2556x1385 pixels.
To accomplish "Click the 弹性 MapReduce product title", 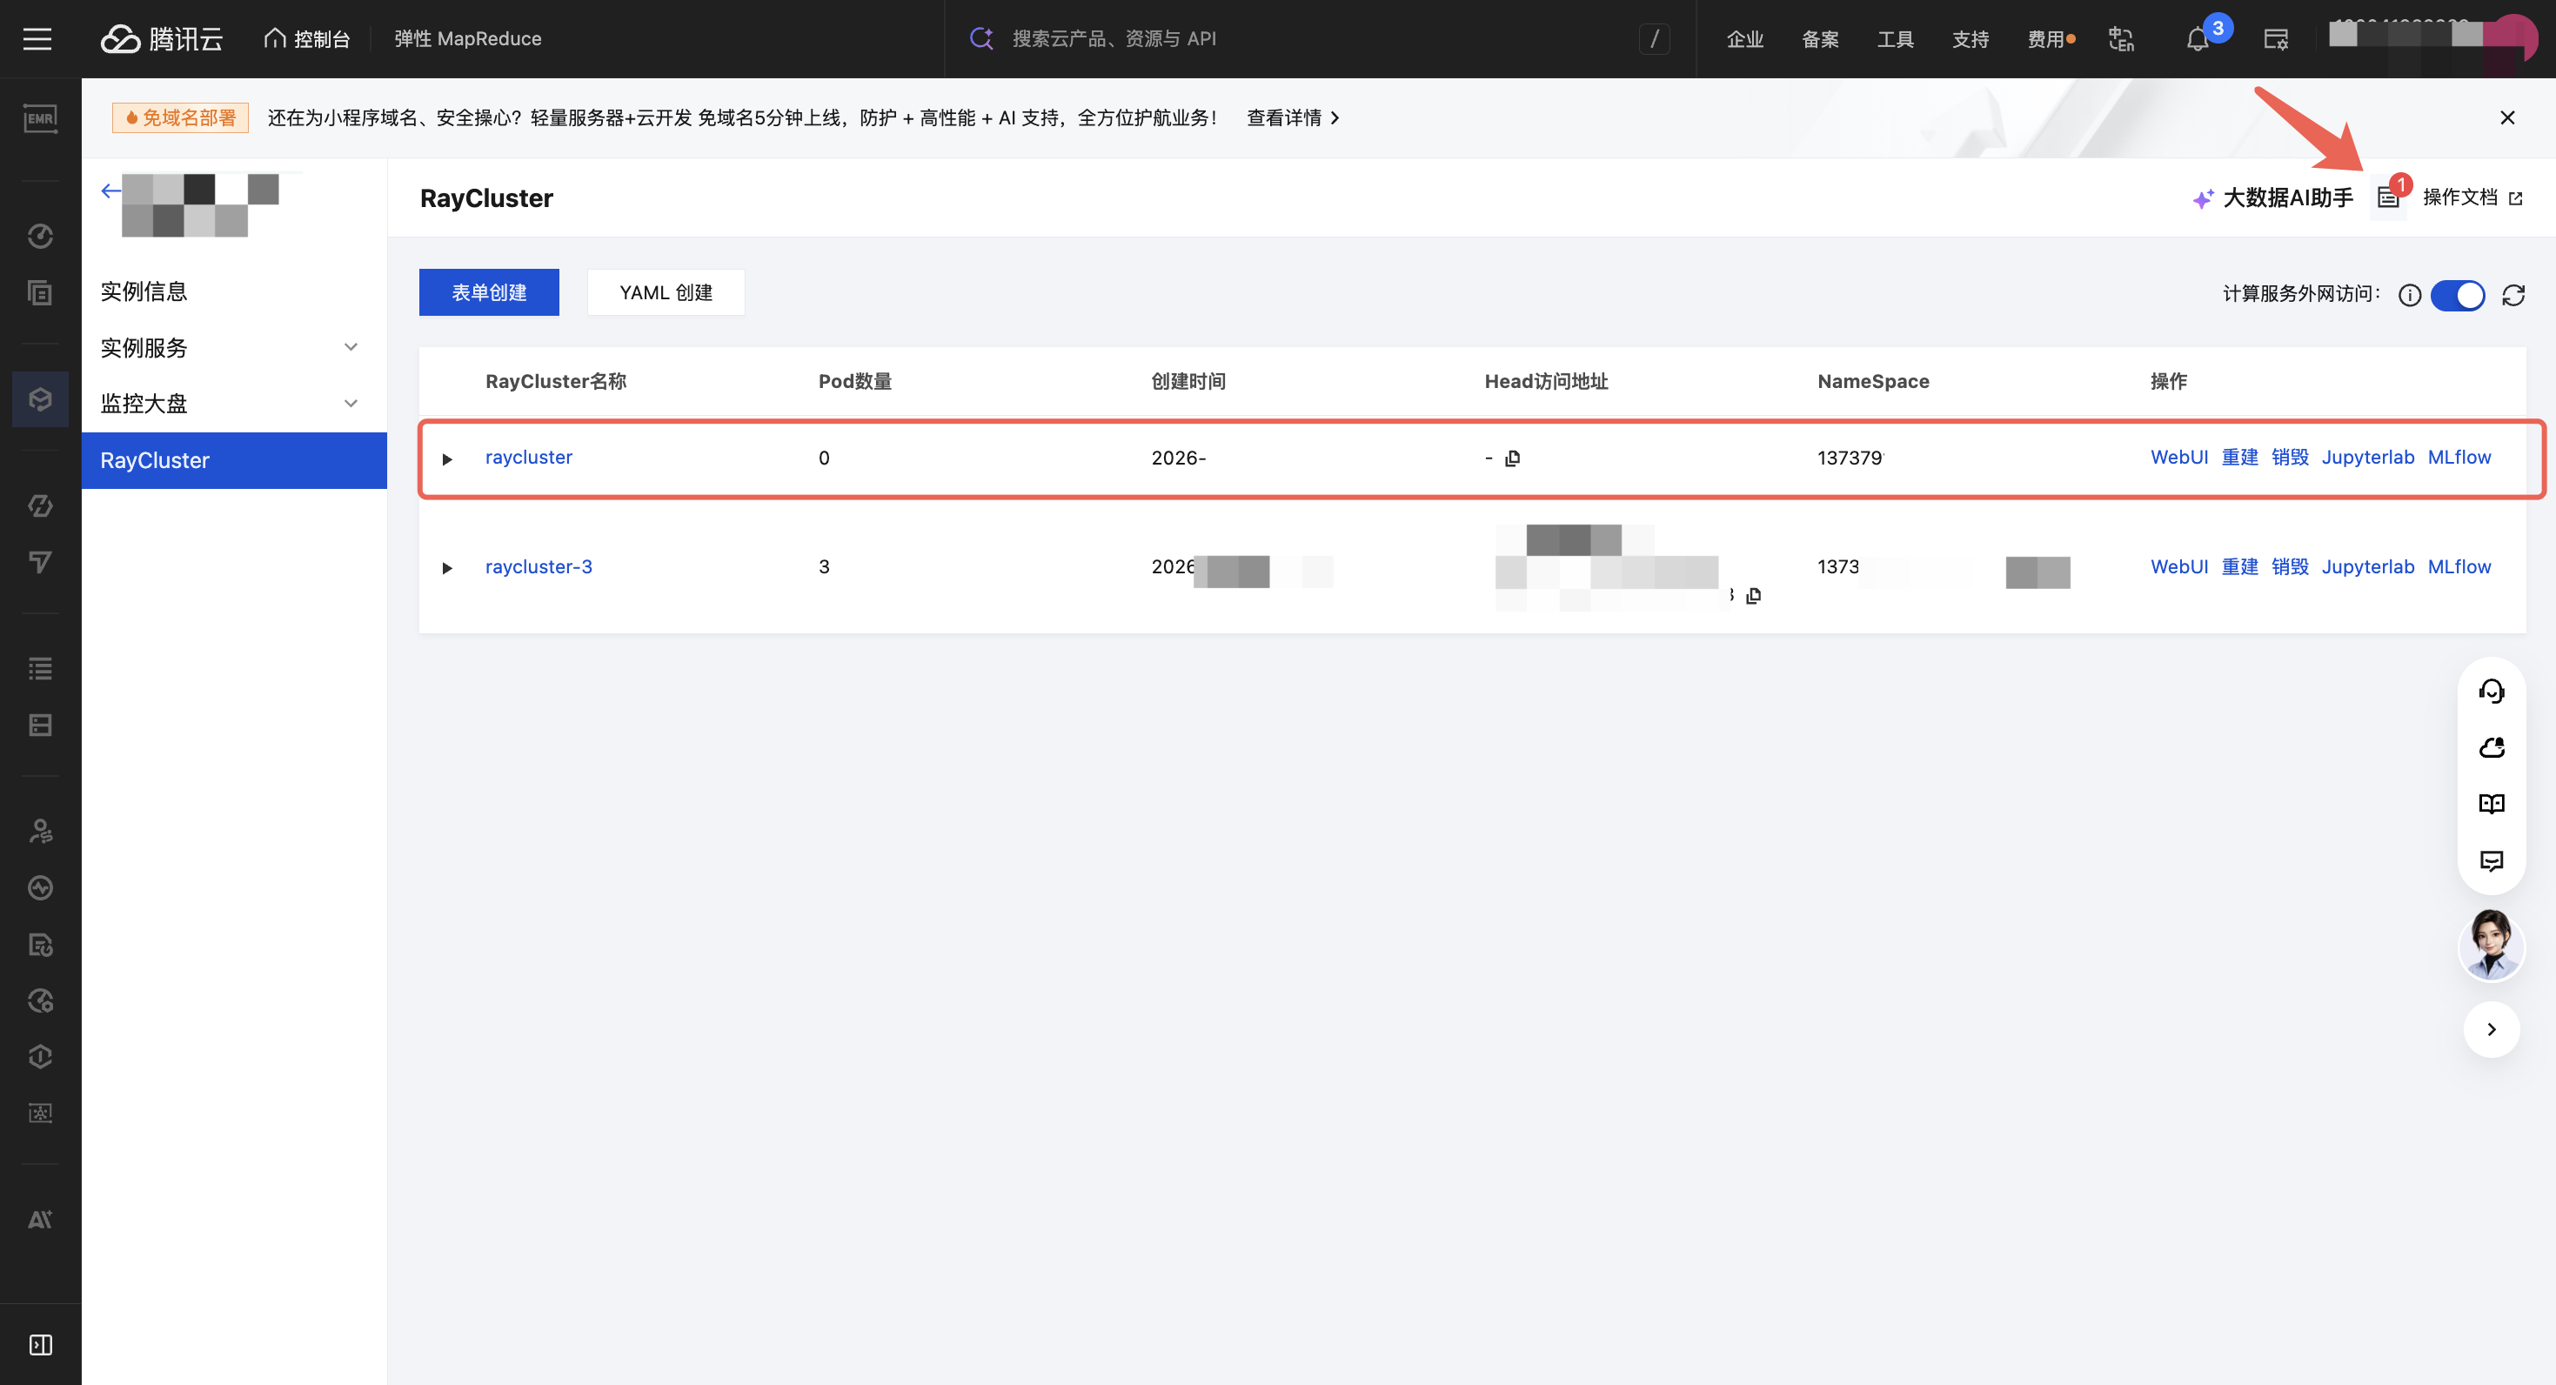I will pyautogui.click(x=468, y=38).
